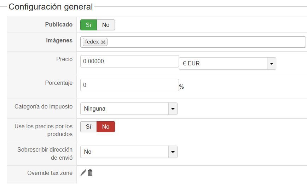Expand the Categoría de impuesto dropdown arrow
The width and height of the screenshot is (307, 194).
pyautogui.click(x=173, y=108)
